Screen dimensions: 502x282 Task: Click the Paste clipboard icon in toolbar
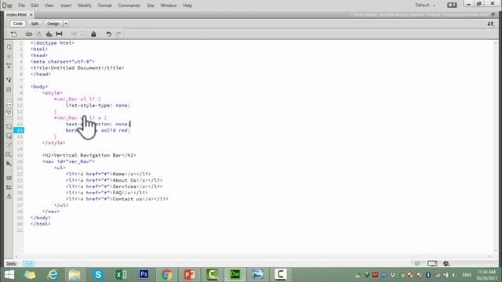click(x=93, y=34)
